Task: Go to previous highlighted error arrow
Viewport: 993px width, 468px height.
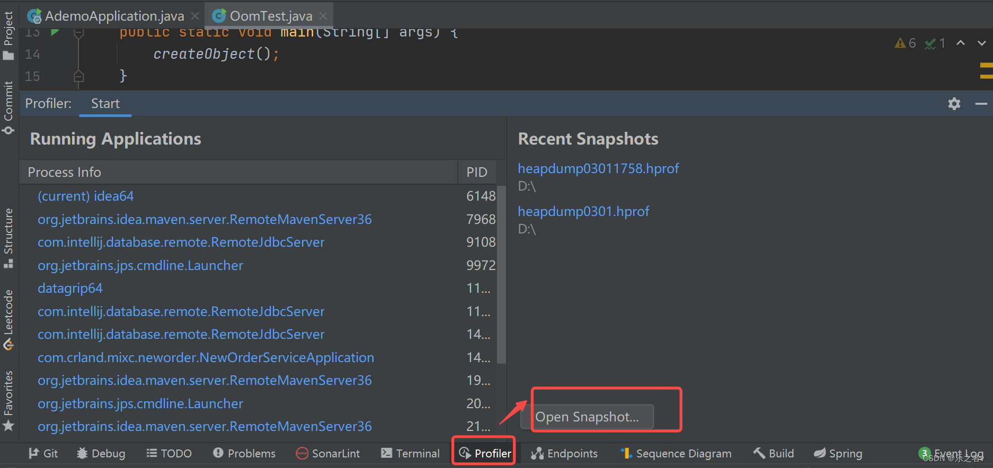Action: pyautogui.click(x=960, y=43)
